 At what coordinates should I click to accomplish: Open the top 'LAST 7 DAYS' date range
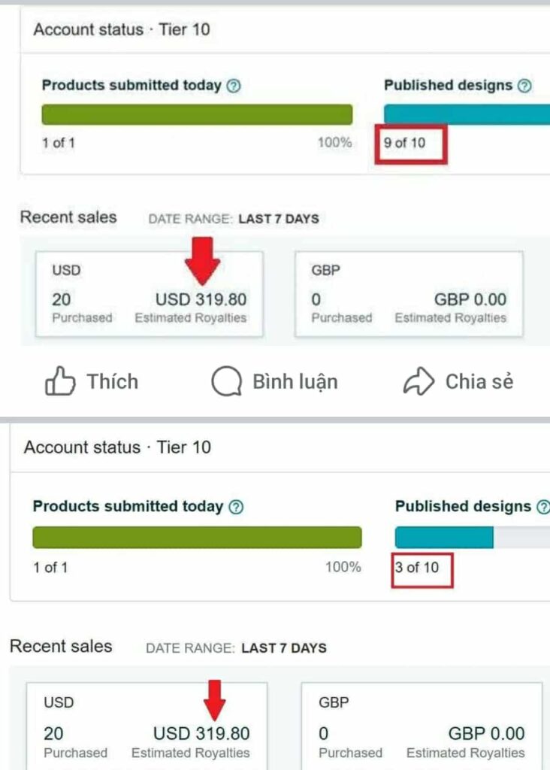coord(278,219)
